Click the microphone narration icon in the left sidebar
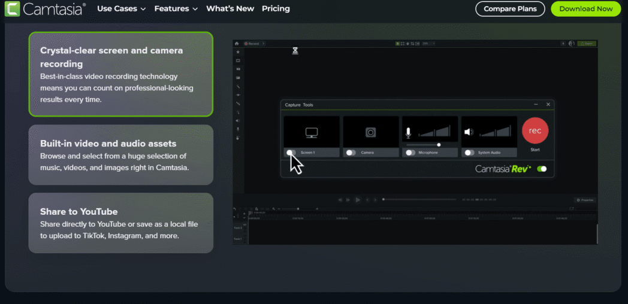This screenshot has height=304, width=628. (x=238, y=129)
